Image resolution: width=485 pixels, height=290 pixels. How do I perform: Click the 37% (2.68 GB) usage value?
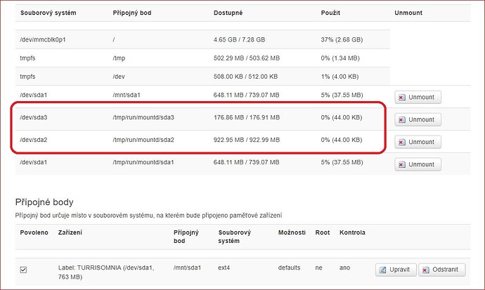coord(342,39)
